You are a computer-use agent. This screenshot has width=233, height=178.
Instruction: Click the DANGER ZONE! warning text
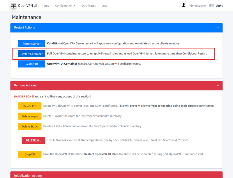click(x=24, y=97)
